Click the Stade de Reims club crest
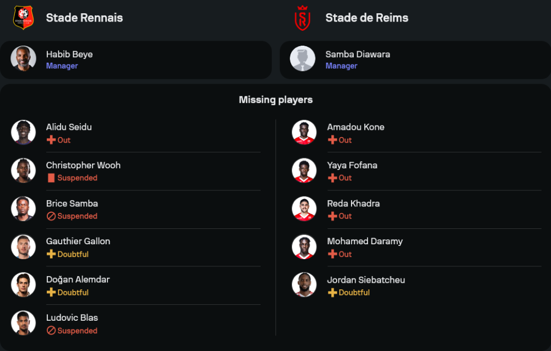The image size is (551, 351). point(302,18)
